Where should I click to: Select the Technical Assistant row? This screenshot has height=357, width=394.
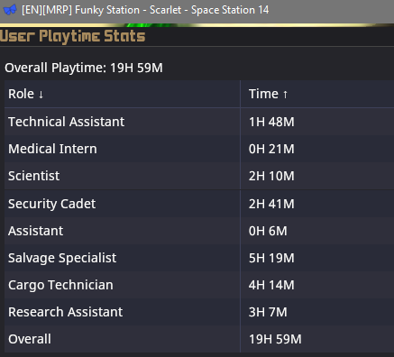pos(199,122)
